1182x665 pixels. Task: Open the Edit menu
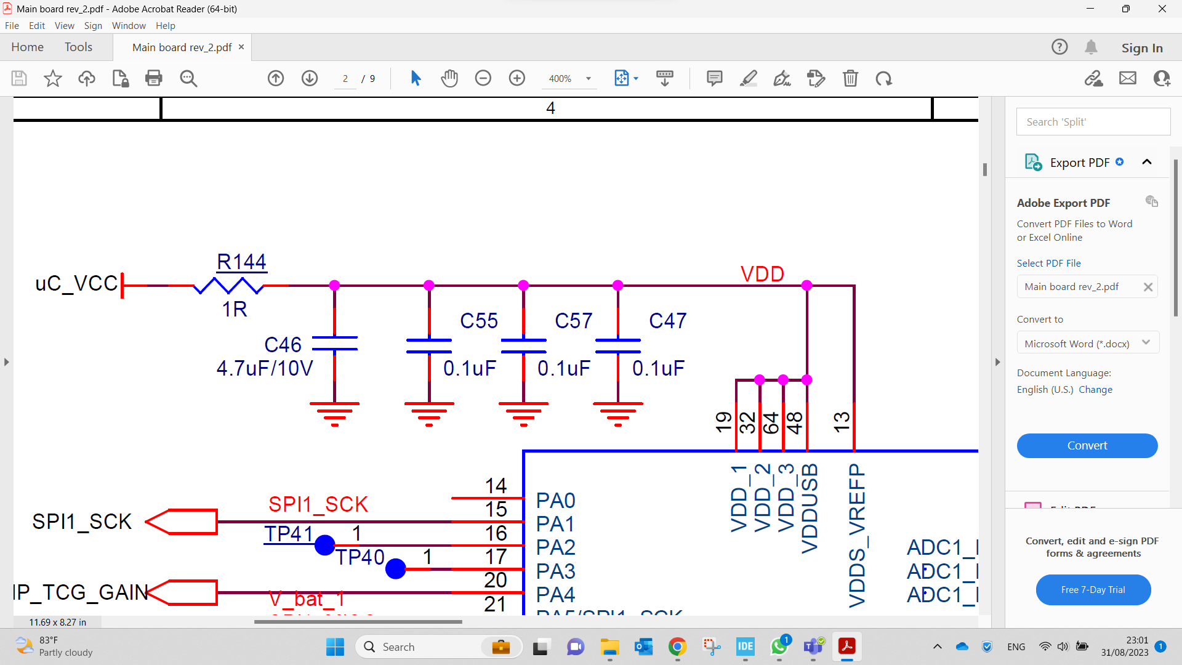pyautogui.click(x=37, y=25)
